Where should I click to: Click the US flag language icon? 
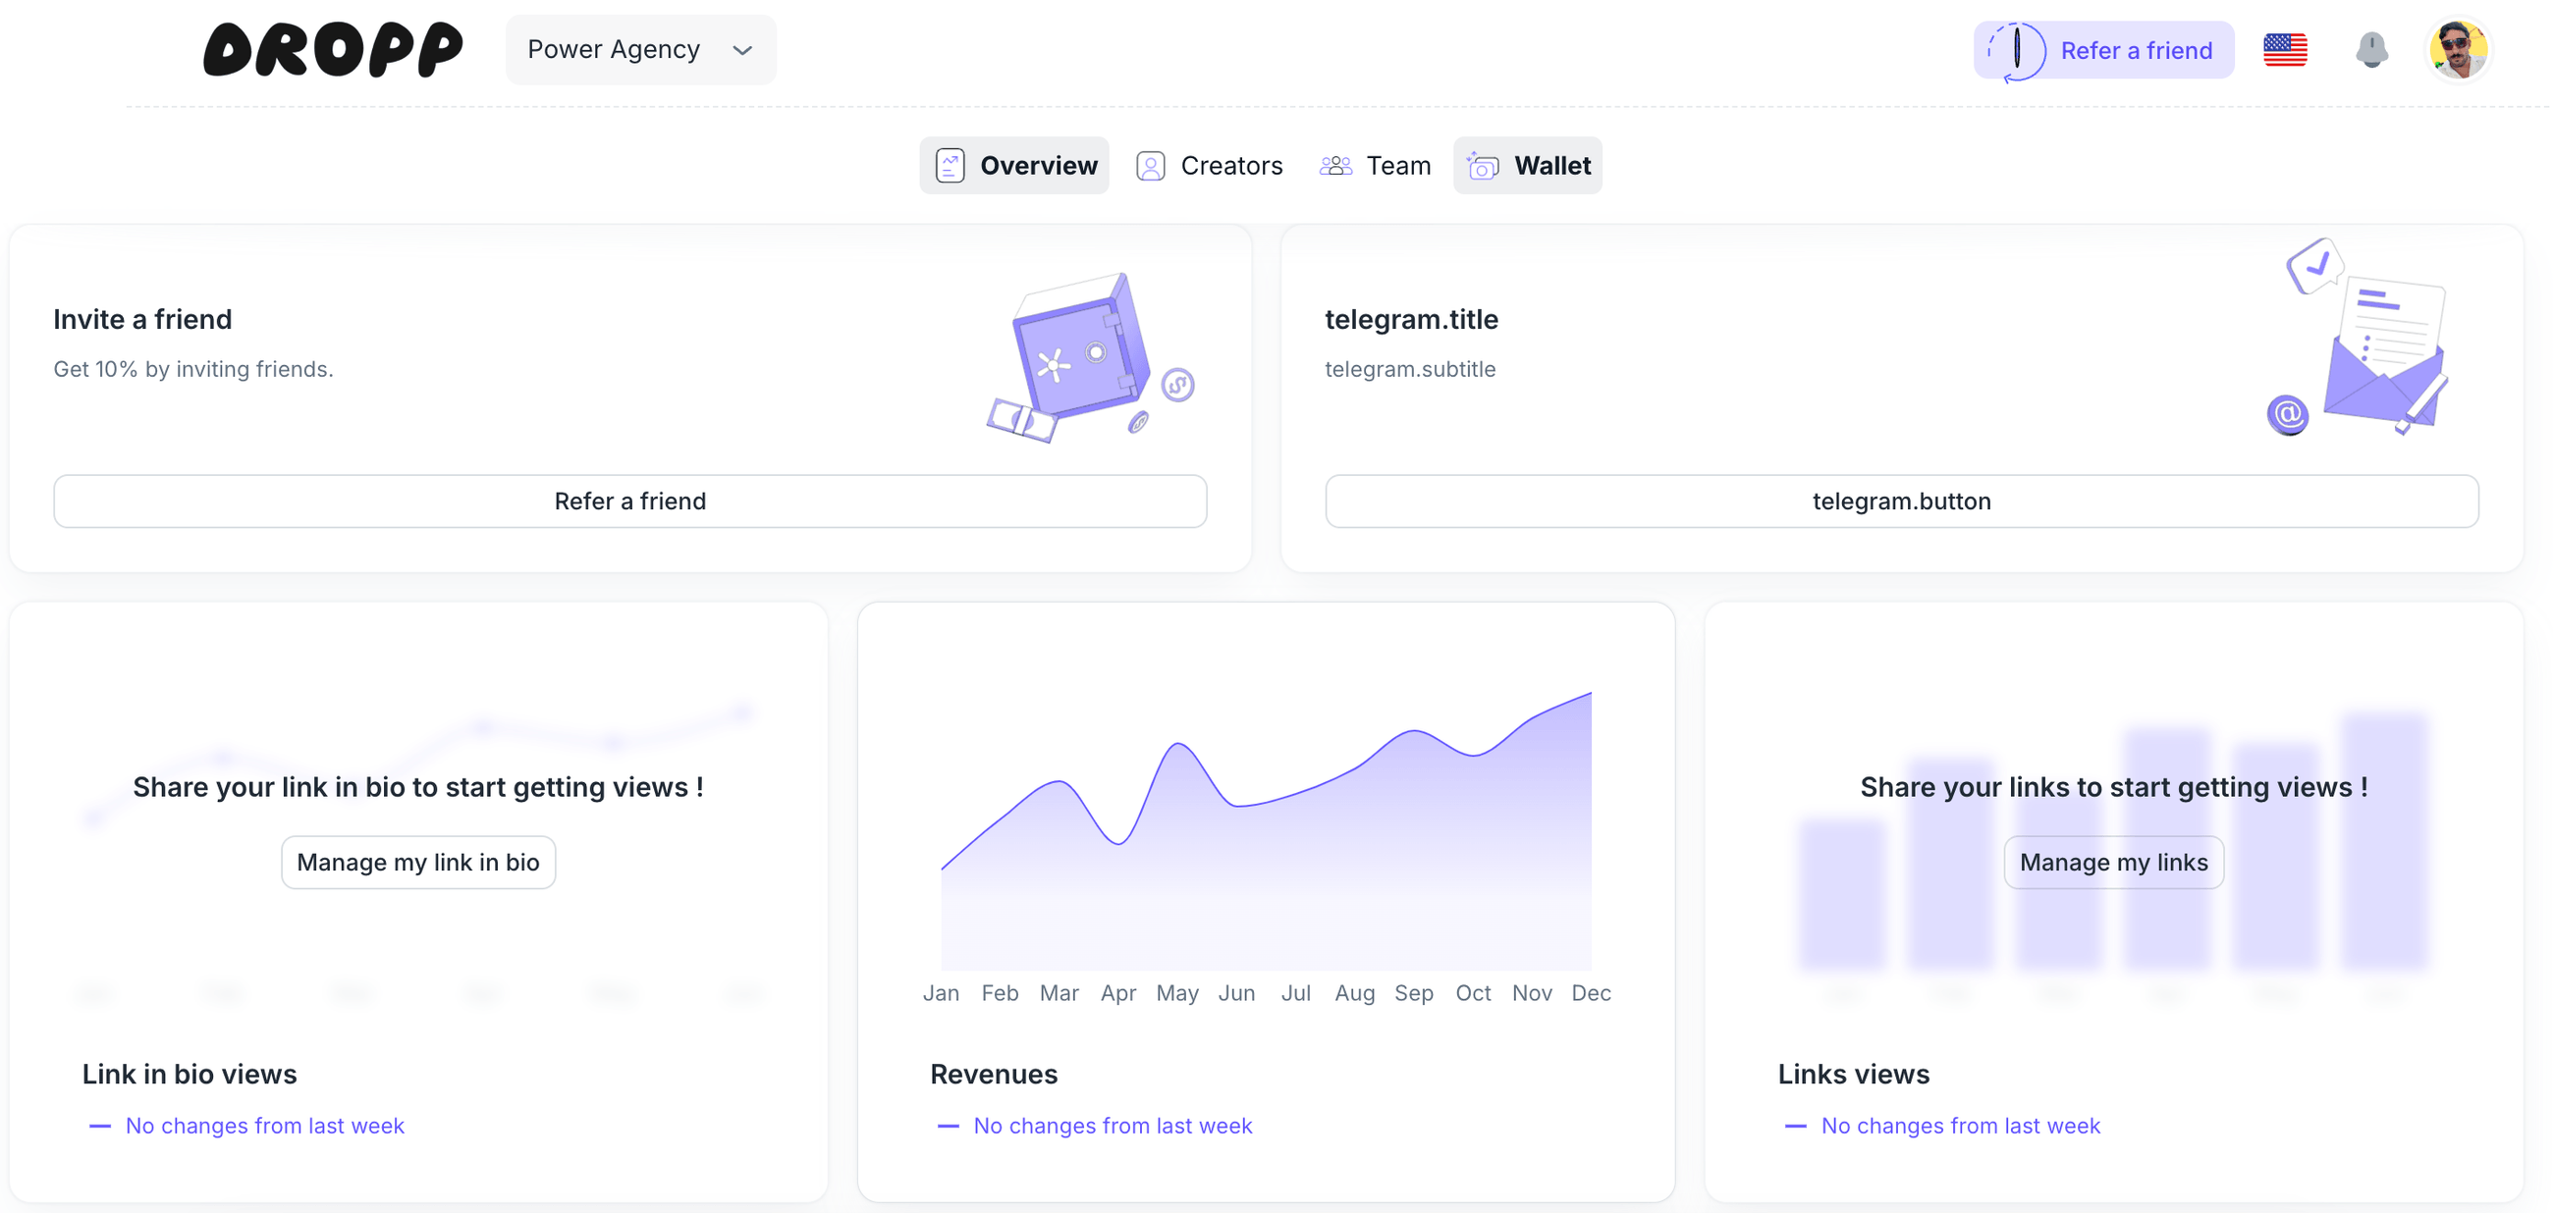pos(2284,49)
